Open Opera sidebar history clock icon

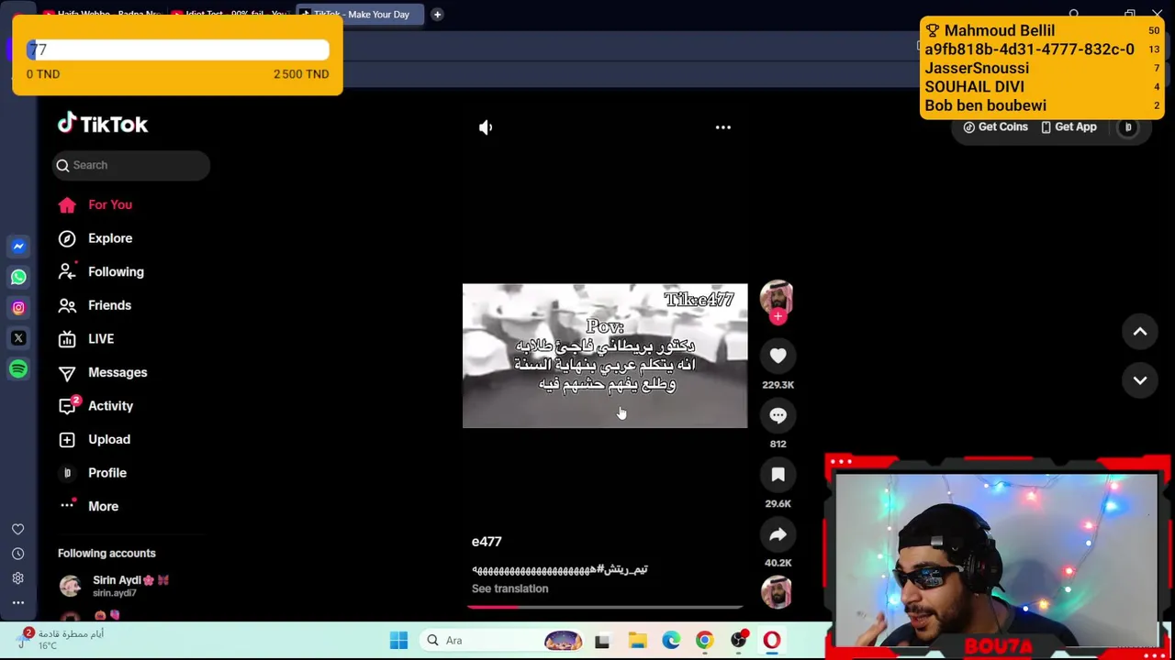17,554
